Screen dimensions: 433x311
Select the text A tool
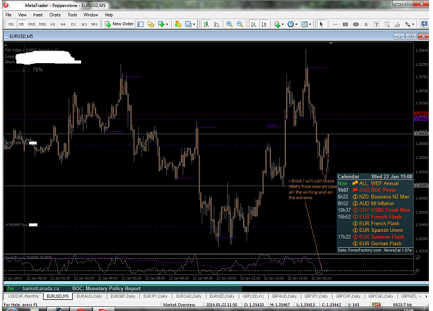(366, 24)
